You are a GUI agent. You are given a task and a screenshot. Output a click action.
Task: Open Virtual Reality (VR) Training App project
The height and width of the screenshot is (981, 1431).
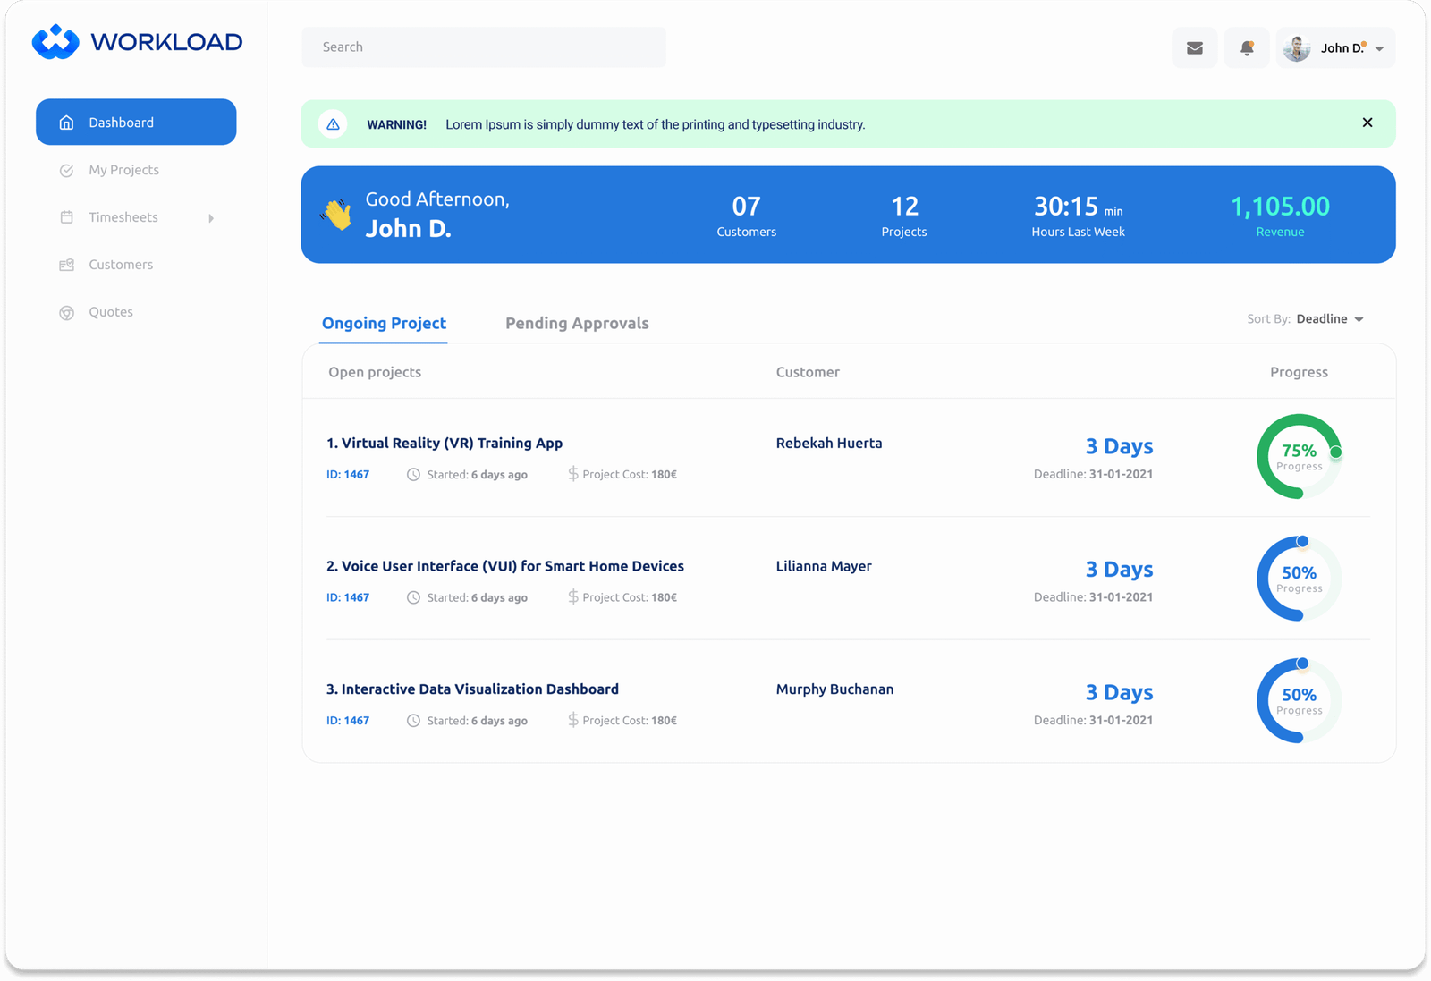445,444
